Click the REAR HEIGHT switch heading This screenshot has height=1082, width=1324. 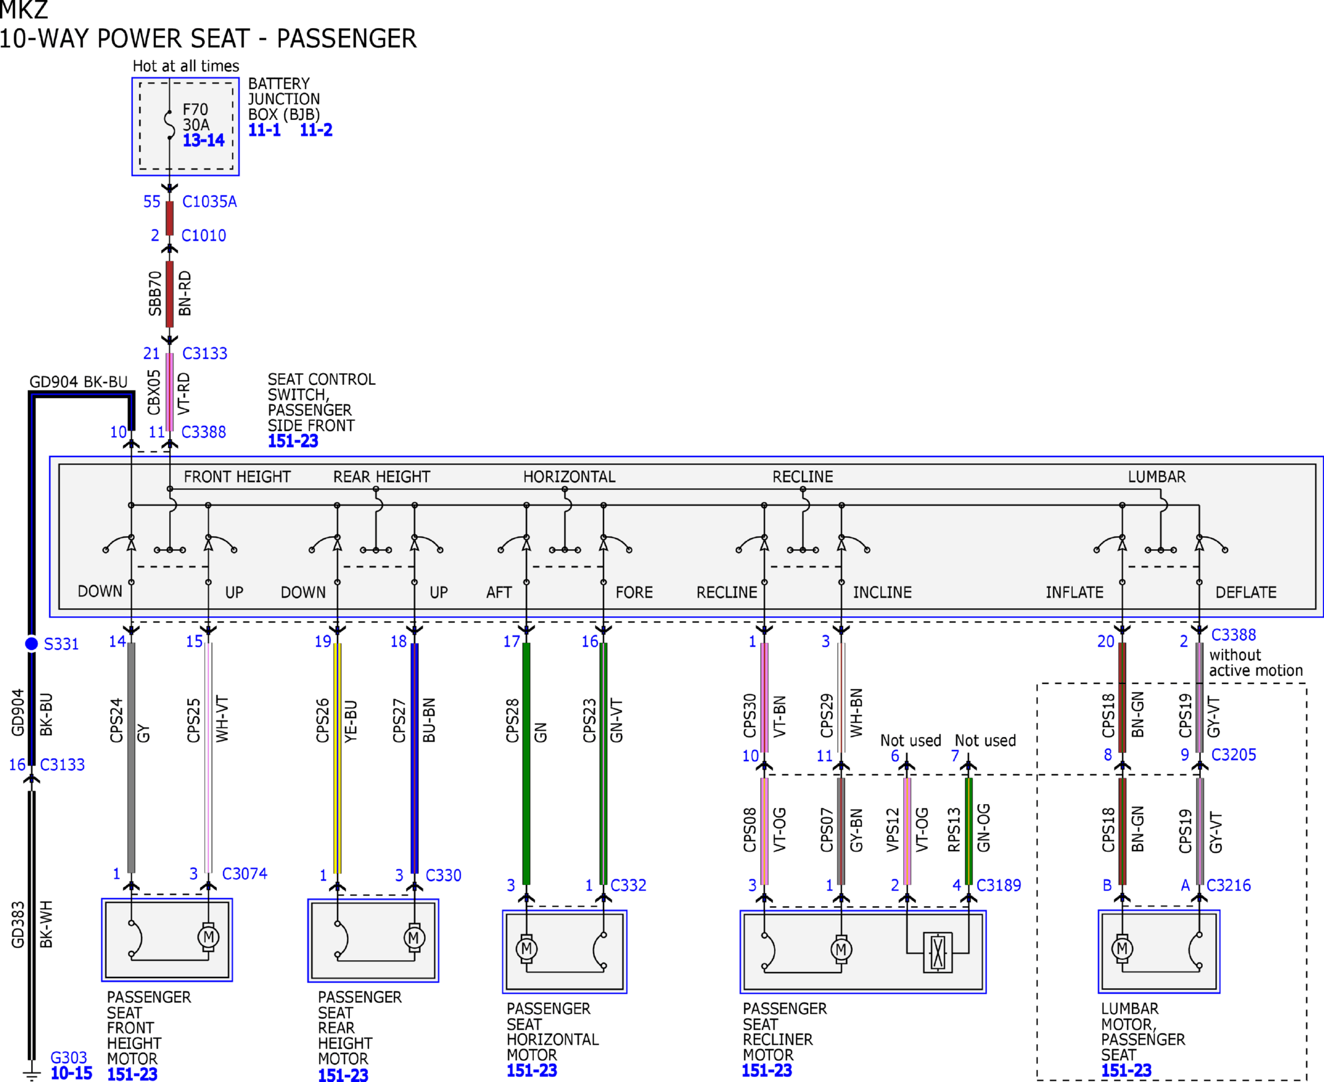click(381, 477)
